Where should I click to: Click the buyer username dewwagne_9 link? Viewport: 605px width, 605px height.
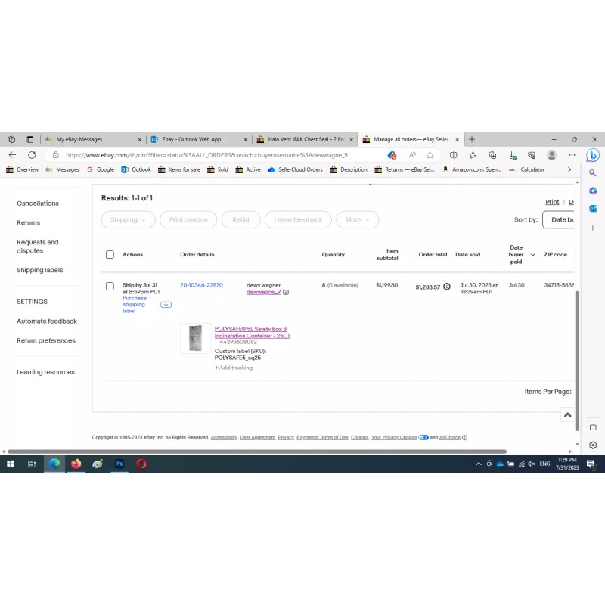(x=263, y=292)
